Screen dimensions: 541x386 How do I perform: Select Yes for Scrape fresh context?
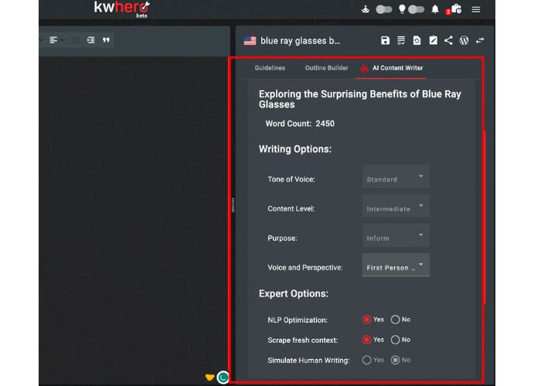366,340
